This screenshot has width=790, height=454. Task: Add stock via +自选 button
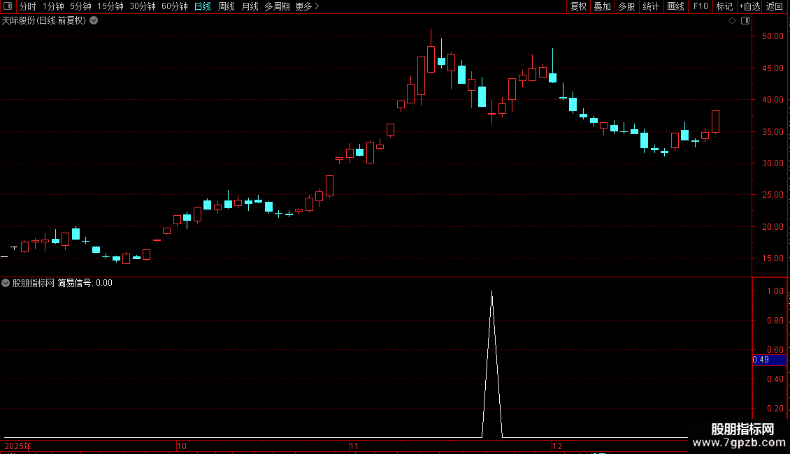click(749, 6)
